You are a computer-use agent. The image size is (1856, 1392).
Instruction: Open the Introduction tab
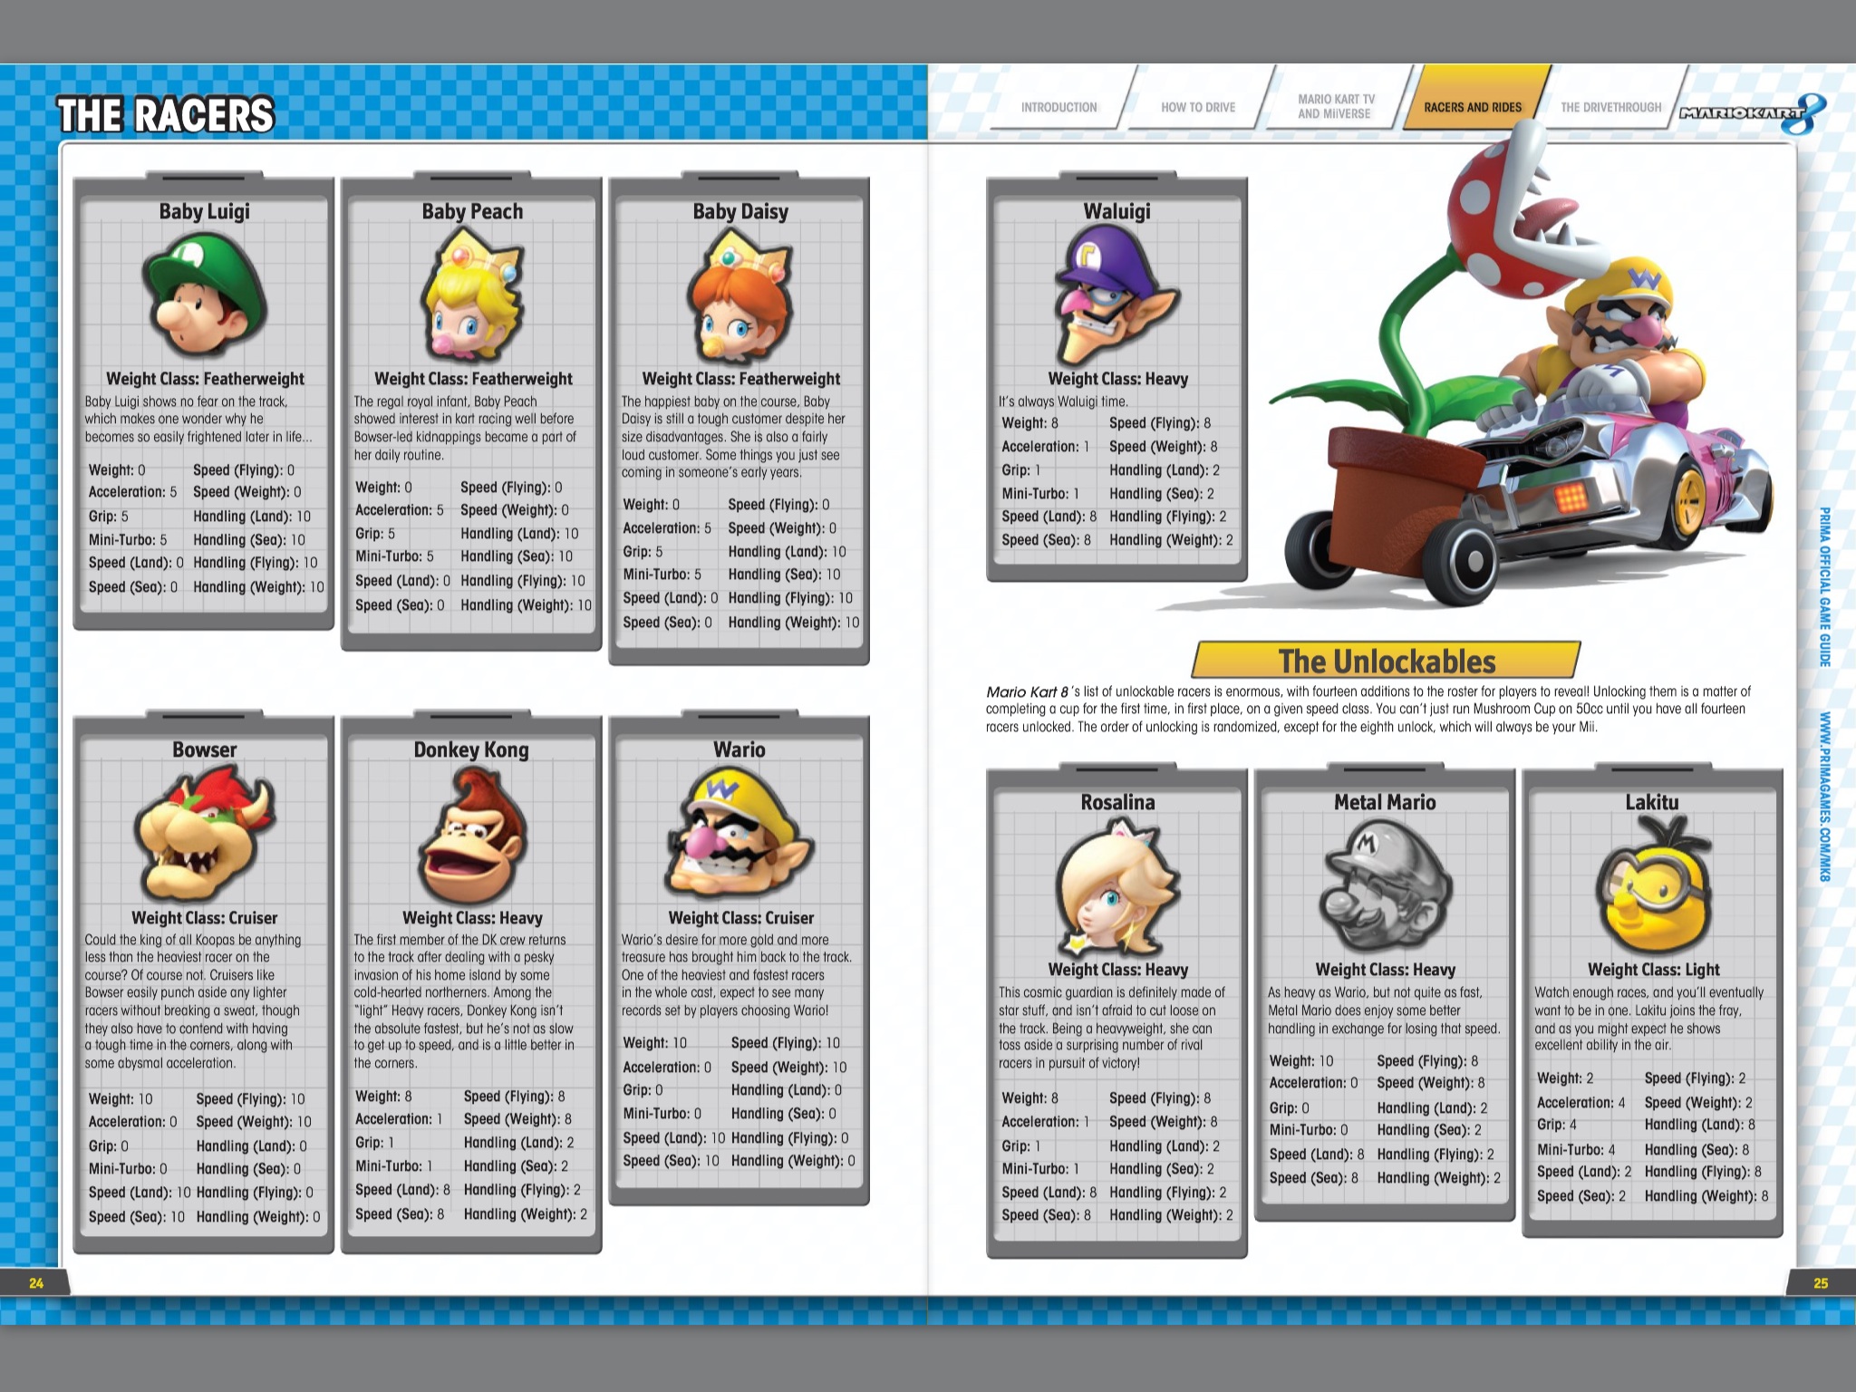click(1058, 107)
